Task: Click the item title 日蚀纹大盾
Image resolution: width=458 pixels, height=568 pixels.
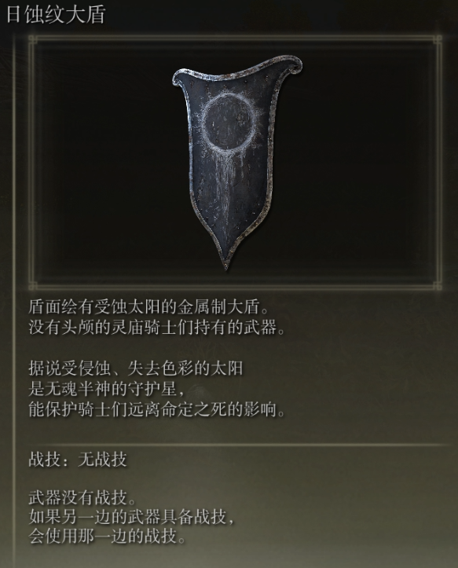Action: (56, 15)
